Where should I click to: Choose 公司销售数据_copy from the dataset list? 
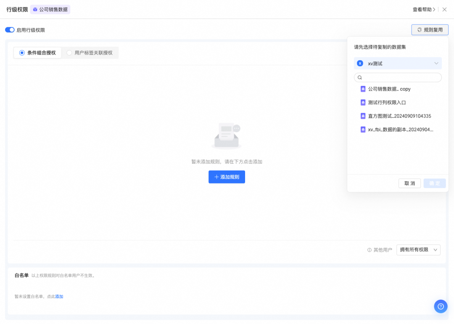389,89
